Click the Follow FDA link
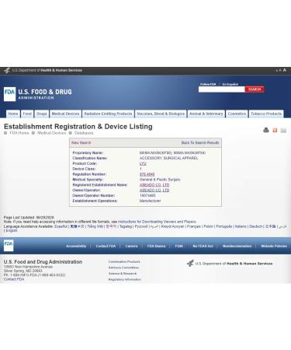The height and width of the screenshot is (350, 291). [208, 84]
